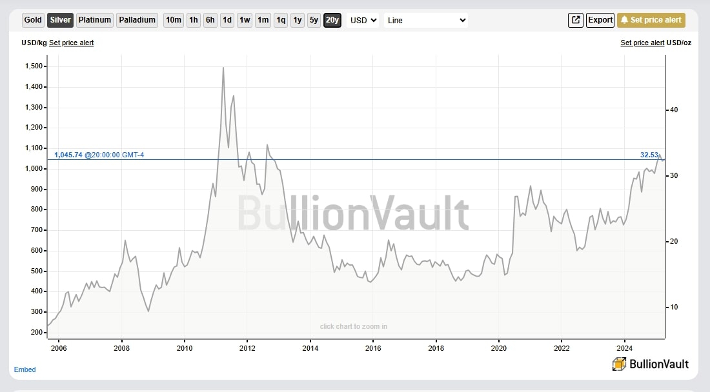Enable the 5y time range

click(x=314, y=20)
